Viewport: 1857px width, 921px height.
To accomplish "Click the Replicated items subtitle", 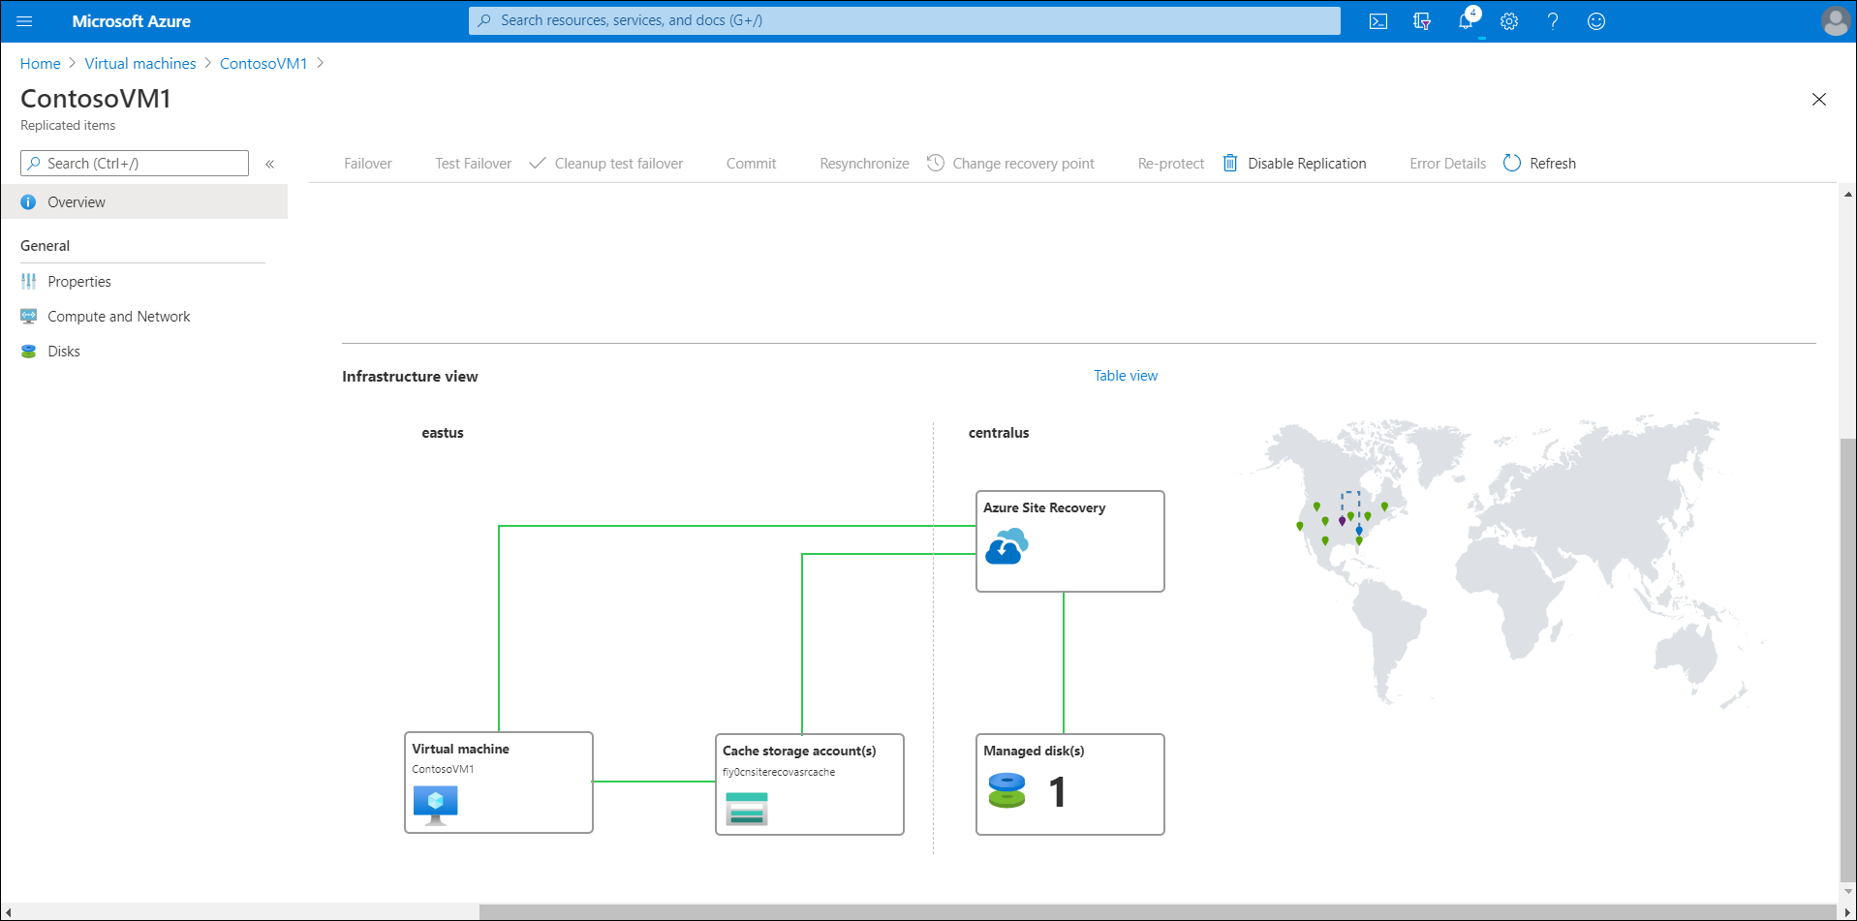I will (68, 126).
